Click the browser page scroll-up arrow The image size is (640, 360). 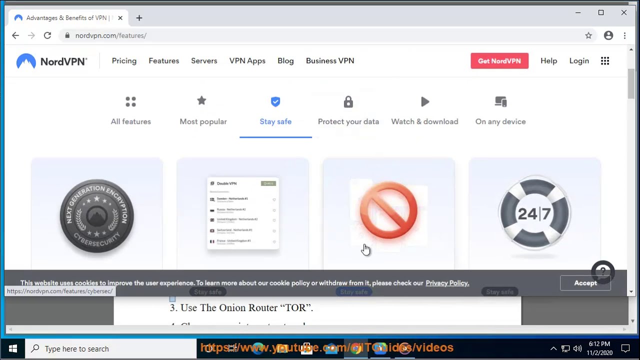point(631,50)
